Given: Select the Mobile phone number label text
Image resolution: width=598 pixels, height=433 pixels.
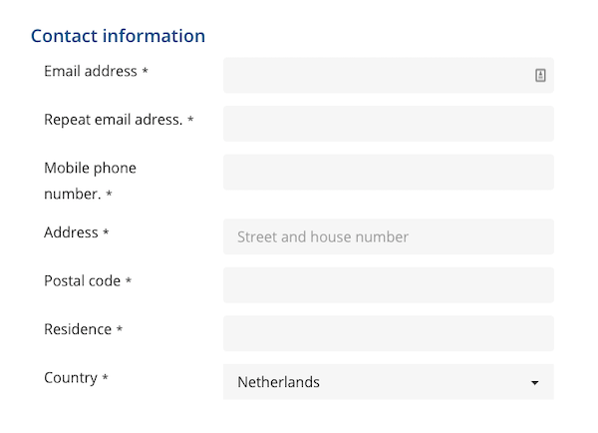Looking at the screenshot, I should [x=90, y=181].
